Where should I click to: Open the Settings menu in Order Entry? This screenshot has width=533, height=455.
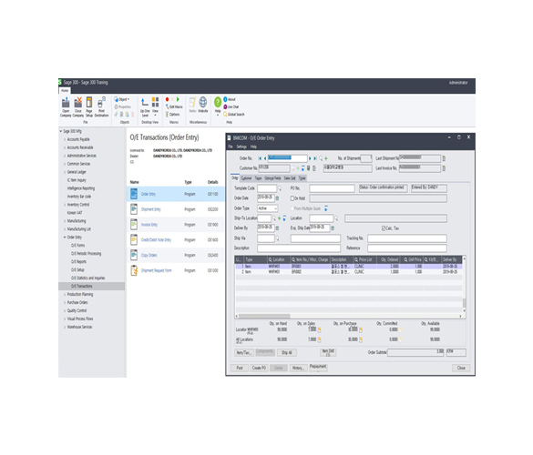point(241,147)
